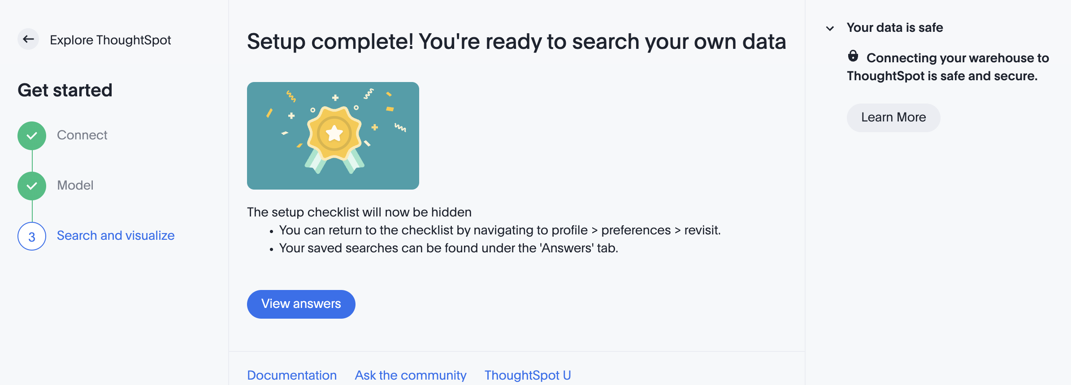
Task: Click the bullet about saved searches under Answers
Action: (x=448, y=248)
